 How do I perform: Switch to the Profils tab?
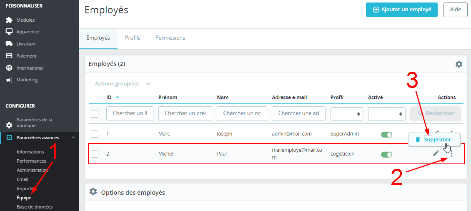coord(133,38)
